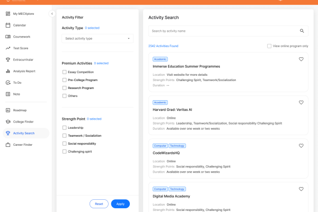This screenshot has width=318, height=212.
Task: Open Harvard Grad: Veritas AI title
Action: click(172, 110)
